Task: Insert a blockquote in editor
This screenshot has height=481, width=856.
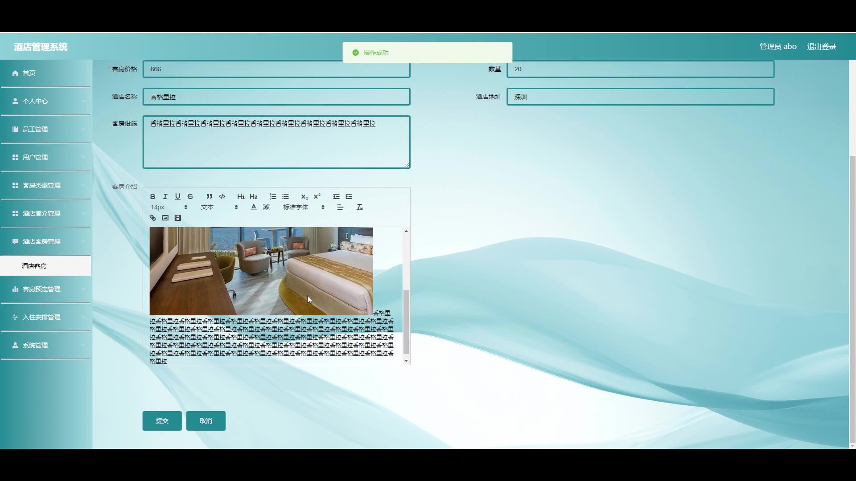Action: pyautogui.click(x=209, y=196)
